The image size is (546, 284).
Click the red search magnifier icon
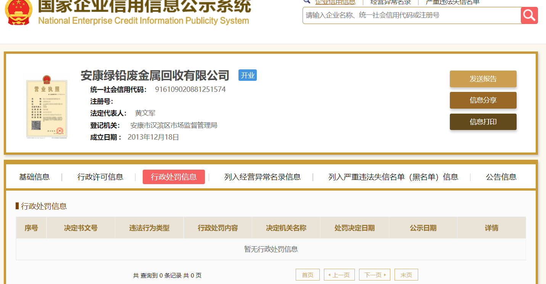(x=529, y=15)
